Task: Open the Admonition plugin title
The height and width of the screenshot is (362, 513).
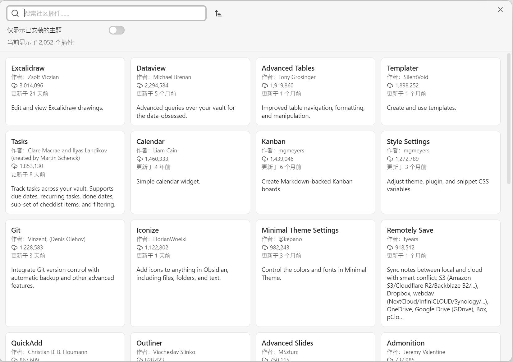Action: pyautogui.click(x=406, y=343)
